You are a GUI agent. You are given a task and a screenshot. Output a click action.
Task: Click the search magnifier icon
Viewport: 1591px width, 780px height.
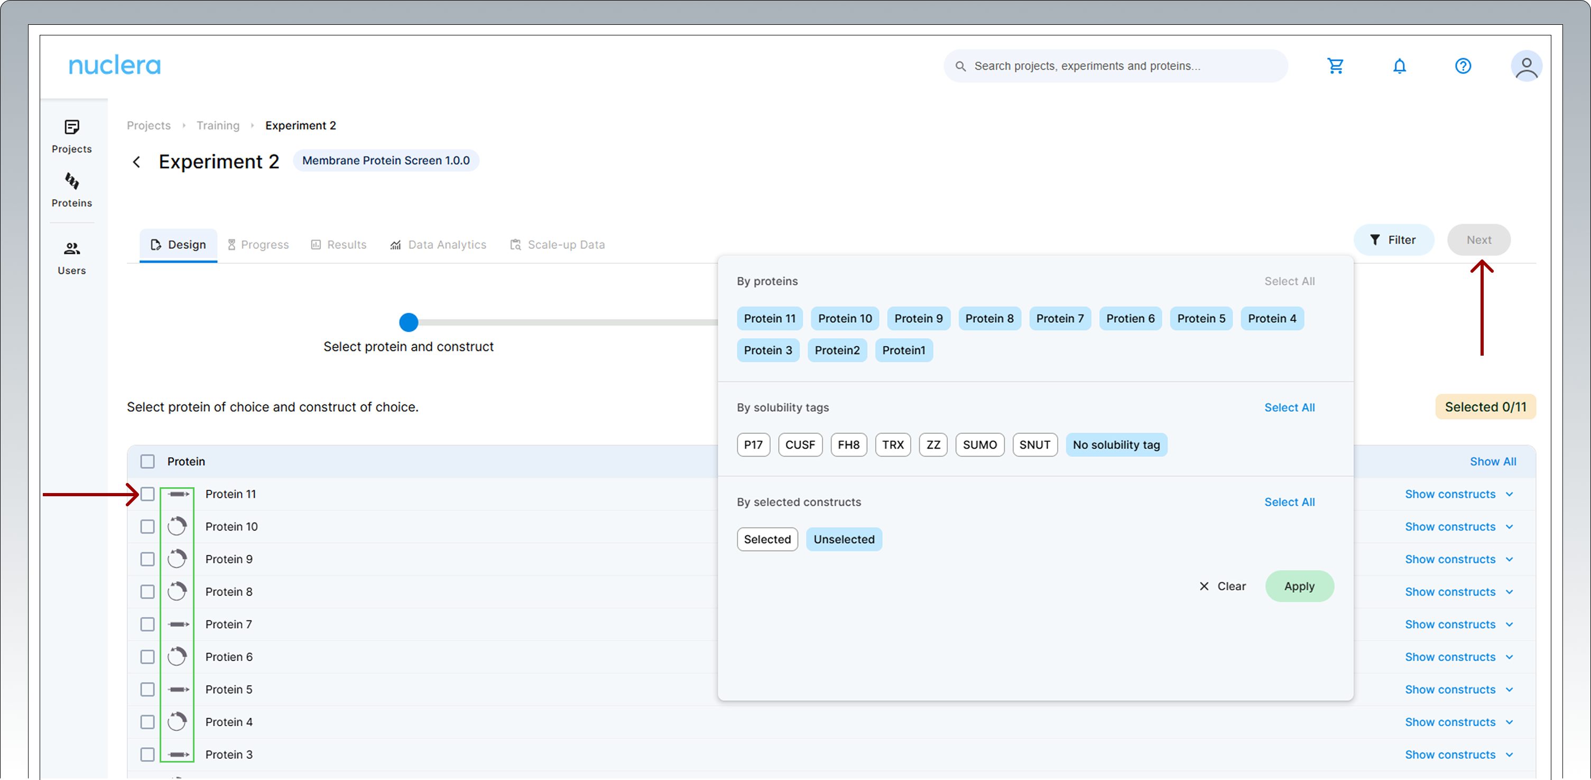tap(960, 66)
